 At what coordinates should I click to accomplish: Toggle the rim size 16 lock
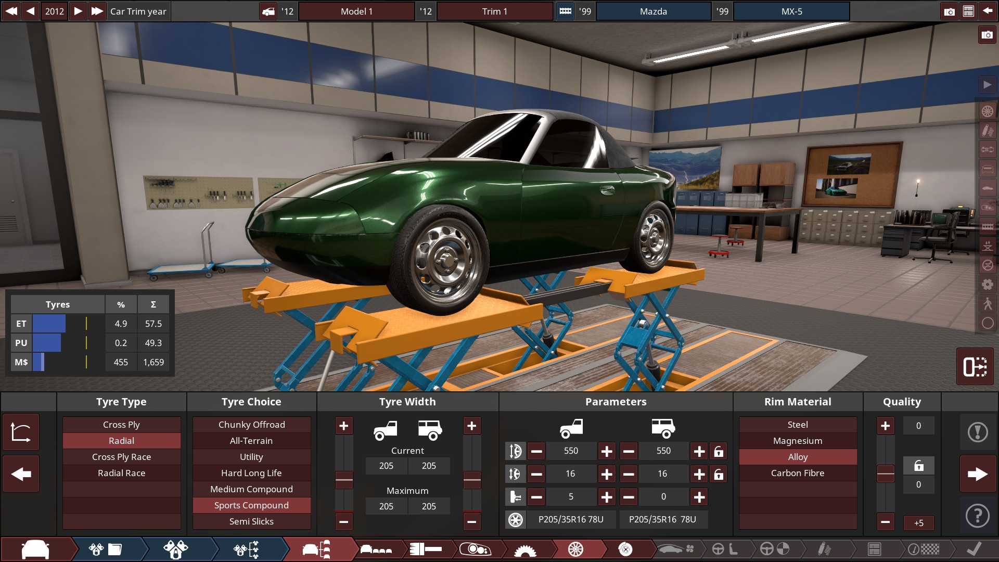point(719,474)
